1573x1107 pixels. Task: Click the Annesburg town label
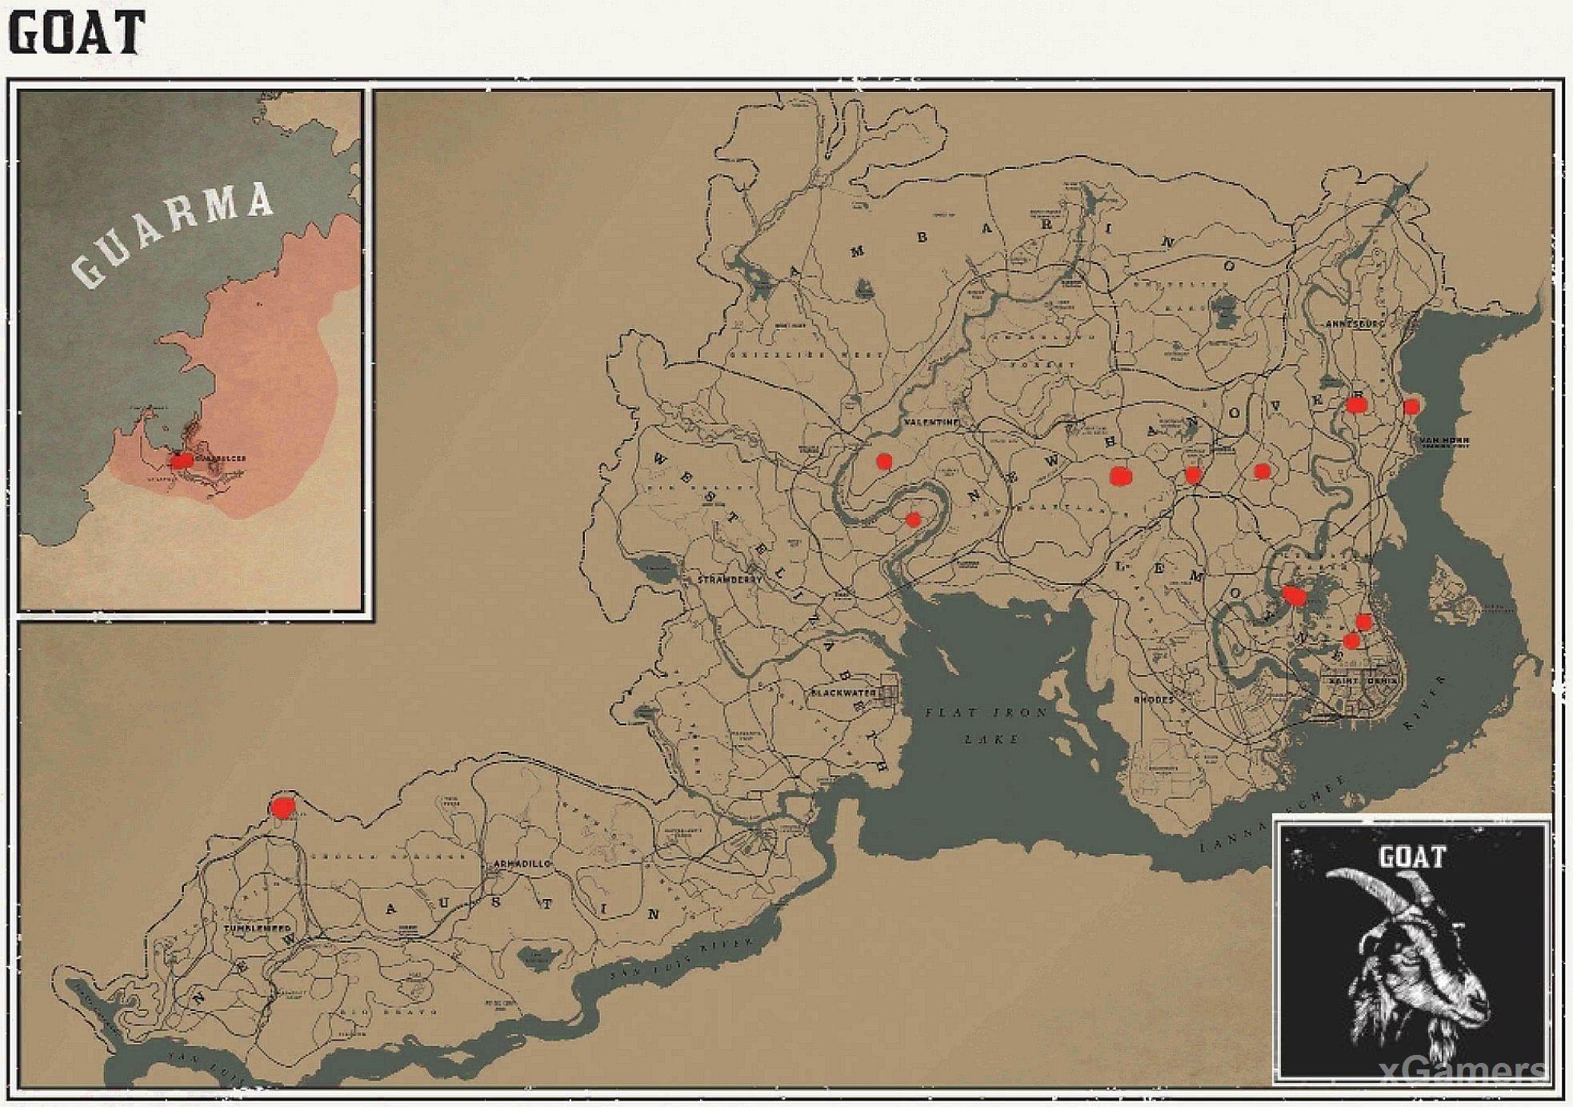1355,324
